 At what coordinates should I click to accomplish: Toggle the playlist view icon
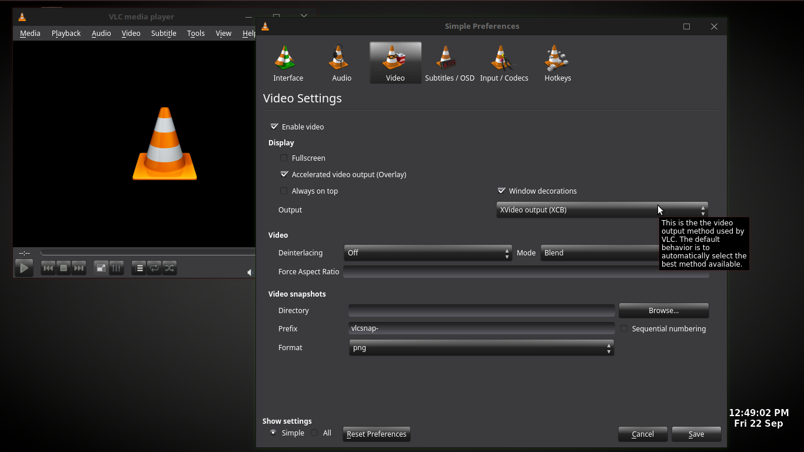pyautogui.click(x=138, y=268)
